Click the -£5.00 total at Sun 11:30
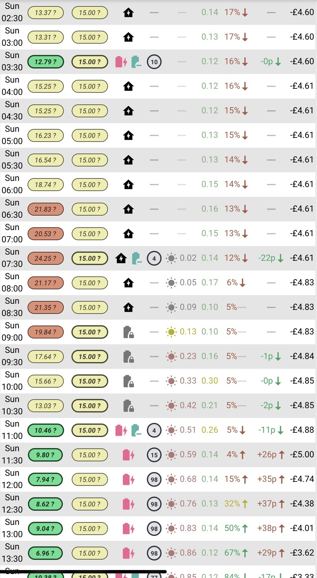This screenshot has height=578, width=317. click(302, 455)
